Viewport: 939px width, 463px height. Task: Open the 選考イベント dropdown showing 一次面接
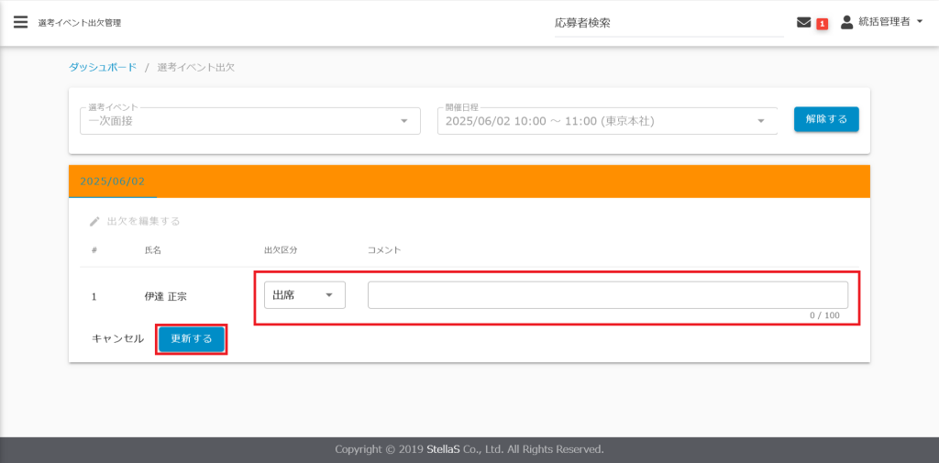(x=249, y=121)
